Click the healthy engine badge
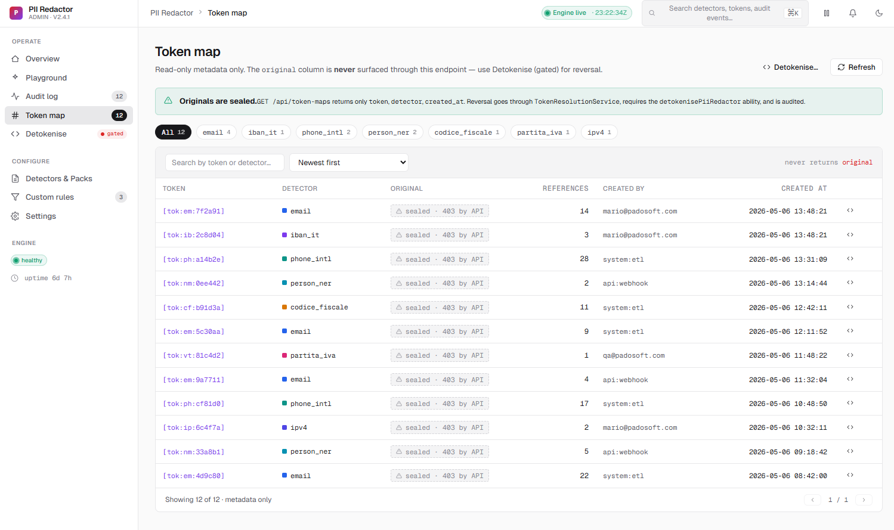Viewport: 894px width, 530px height. (x=29, y=261)
